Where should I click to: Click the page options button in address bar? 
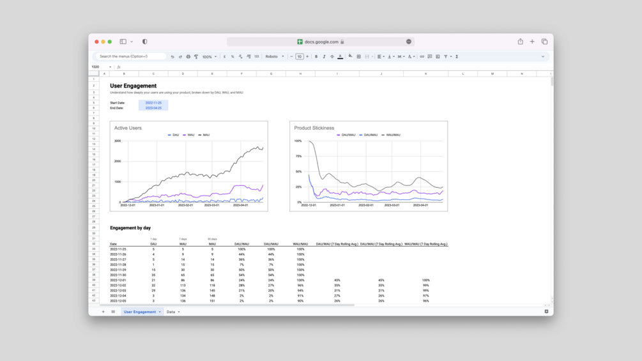click(x=409, y=42)
